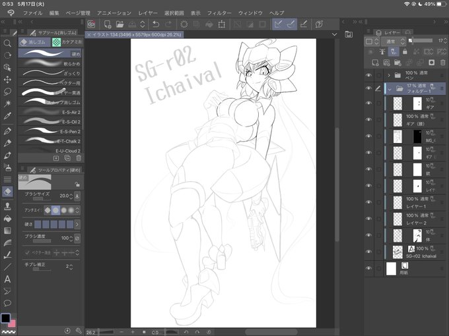Open the フィルター menu
449x336 pixels.
219,13
